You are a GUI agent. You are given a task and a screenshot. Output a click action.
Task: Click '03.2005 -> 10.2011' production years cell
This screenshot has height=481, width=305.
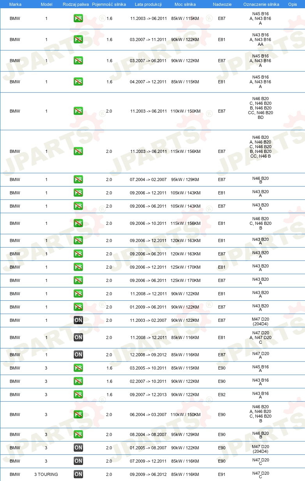(x=148, y=368)
